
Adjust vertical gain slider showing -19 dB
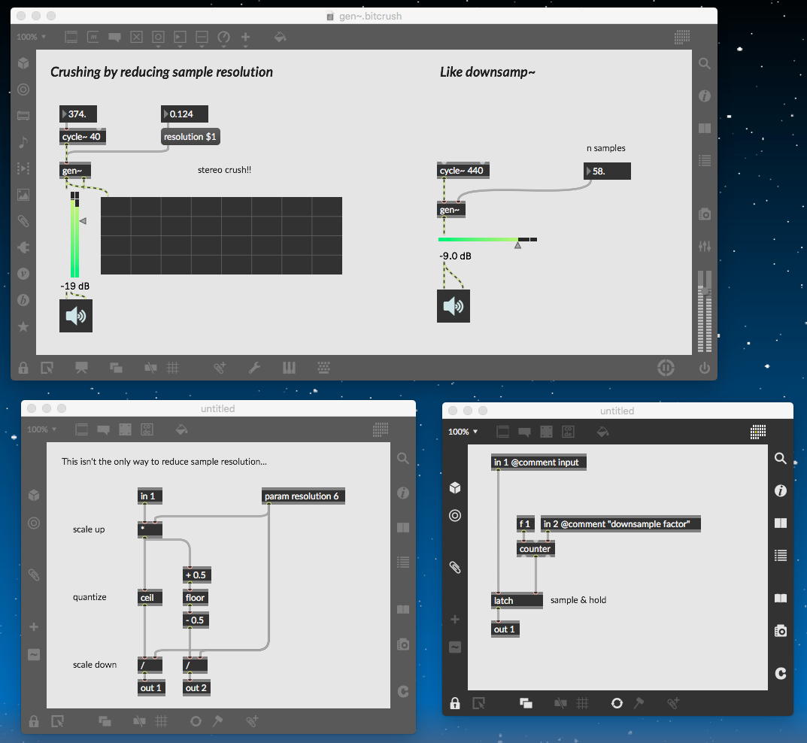click(x=75, y=235)
